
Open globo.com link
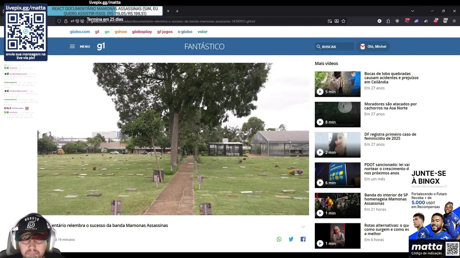point(80,32)
